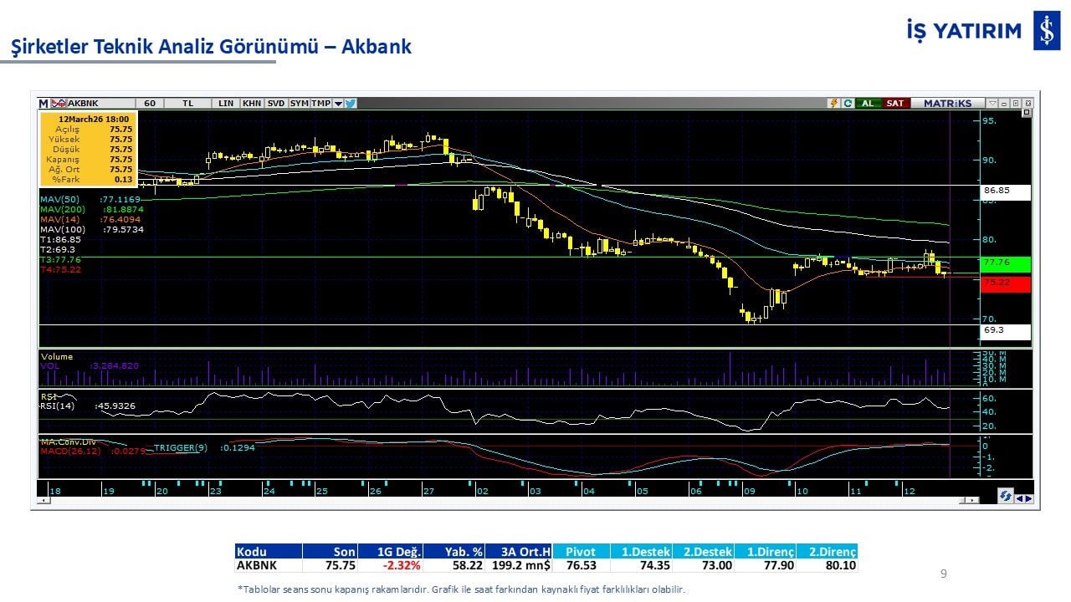Image resolution: width=1071 pixels, height=602 pixels.
Task: Toggle the KHN chart option
Action: pos(251,104)
